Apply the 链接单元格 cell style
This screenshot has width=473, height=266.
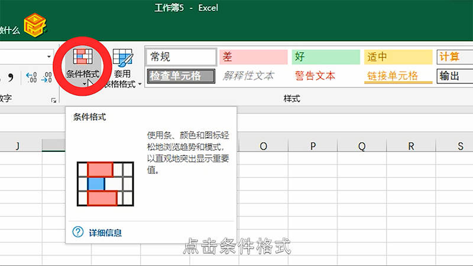click(x=393, y=76)
